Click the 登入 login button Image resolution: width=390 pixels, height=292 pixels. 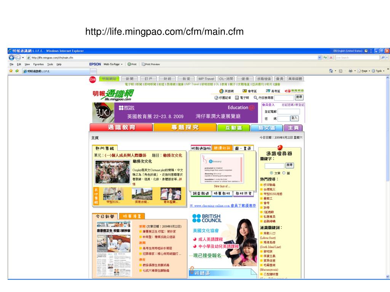(x=294, y=118)
